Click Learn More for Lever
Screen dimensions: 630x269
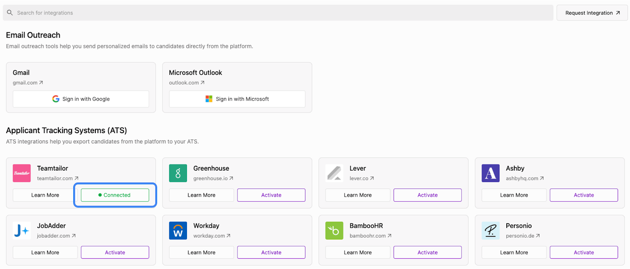coord(358,195)
